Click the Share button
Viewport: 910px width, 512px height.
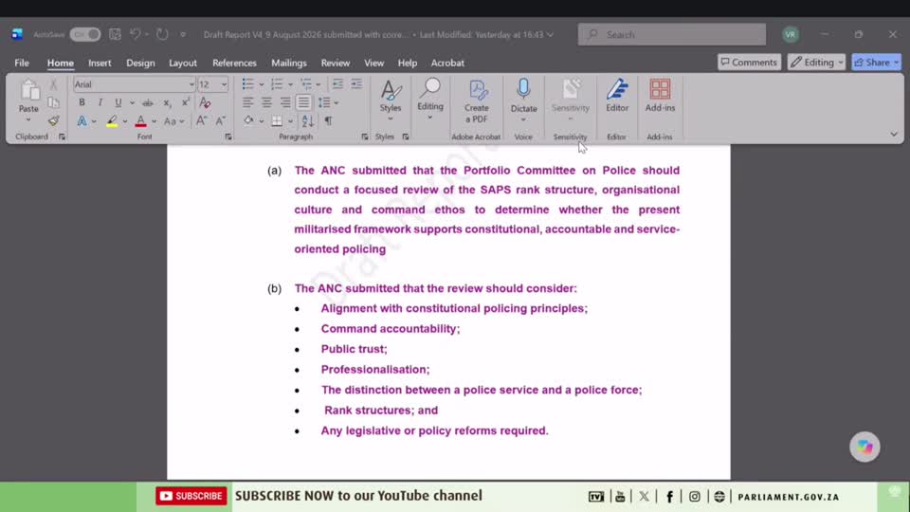point(876,63)
